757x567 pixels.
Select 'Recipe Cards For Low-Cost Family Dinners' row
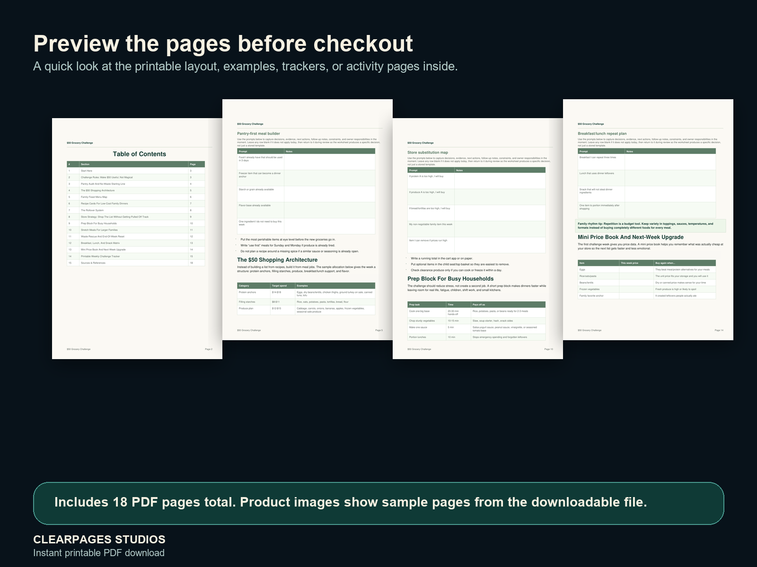[x=136, y=204]
